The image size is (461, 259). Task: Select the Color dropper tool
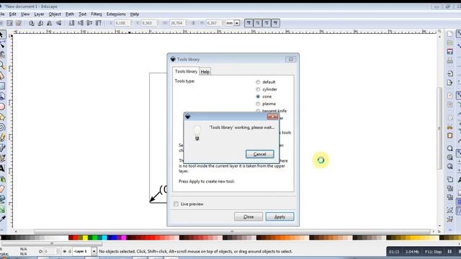[x=2, y=219]
